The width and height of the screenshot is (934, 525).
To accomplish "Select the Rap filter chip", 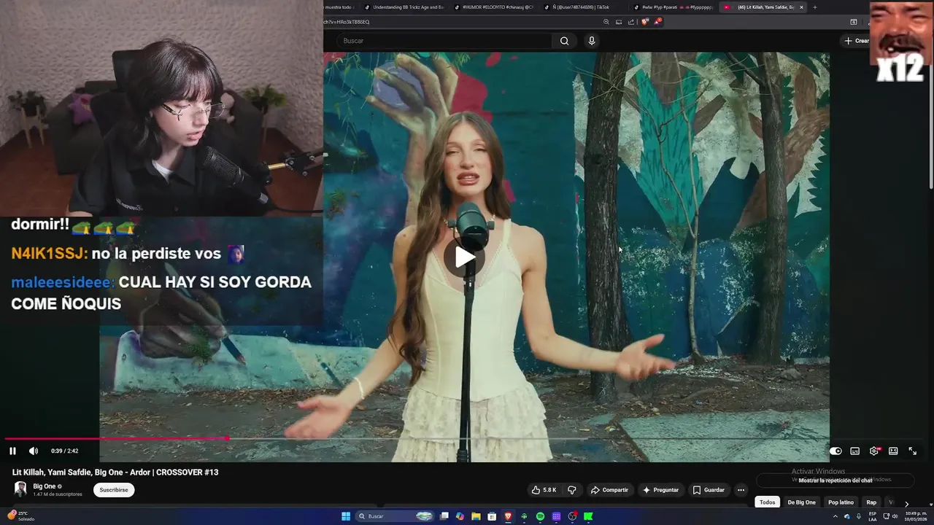I will pyautogui.click(x=871, y=502).
